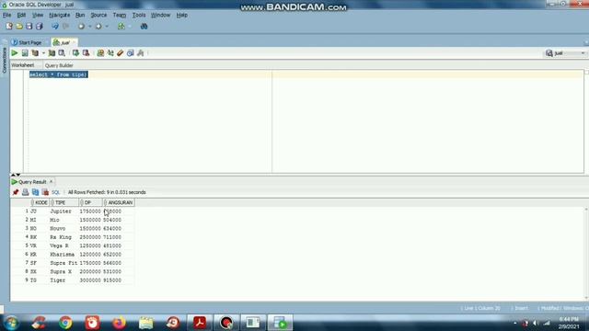Open the SQL Worksheet connection dropdown arrow
This screenshot has height=331, width=589.
click(x=130, y=27)
